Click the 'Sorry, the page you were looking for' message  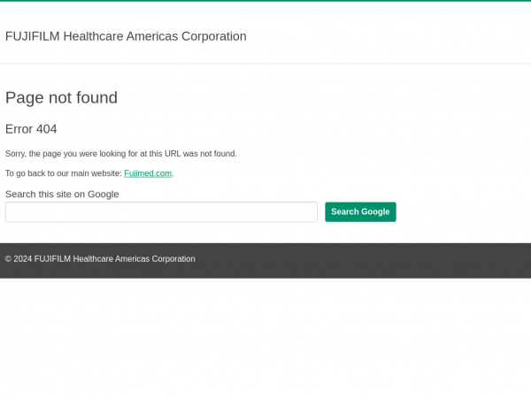(121, 154)
